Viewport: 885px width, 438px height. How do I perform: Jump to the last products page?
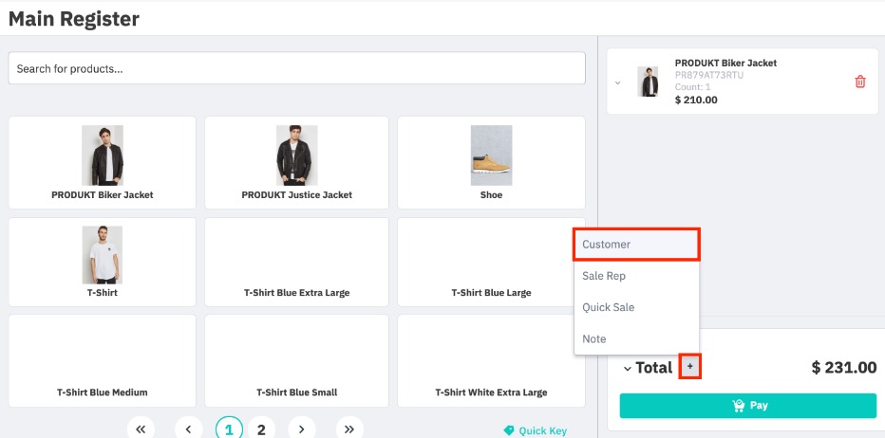pos(349,429)
